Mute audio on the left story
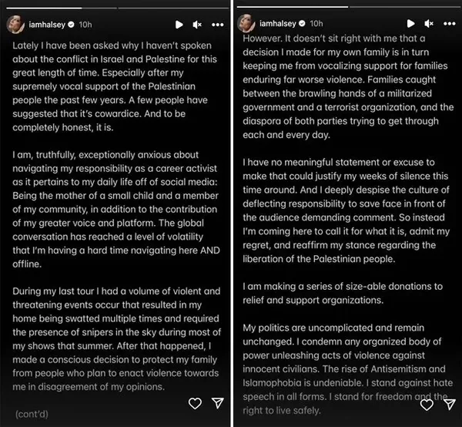The image size is (462, 427). pos(197,25)
